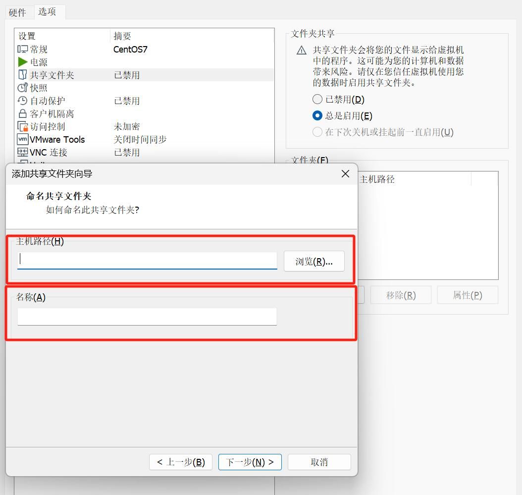Screen dimensions: 522x495
Task: Choose 在下次关机或挂起前一直启用 option
Action: (x=317, y=132)
